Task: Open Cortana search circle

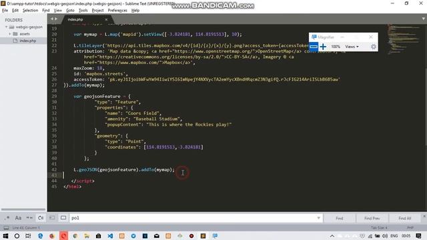Action: (17, 235)
